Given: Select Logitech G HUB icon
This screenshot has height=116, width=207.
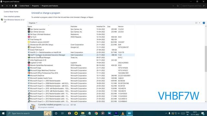Looking at the screenshot, I should [x=29, y=63].
